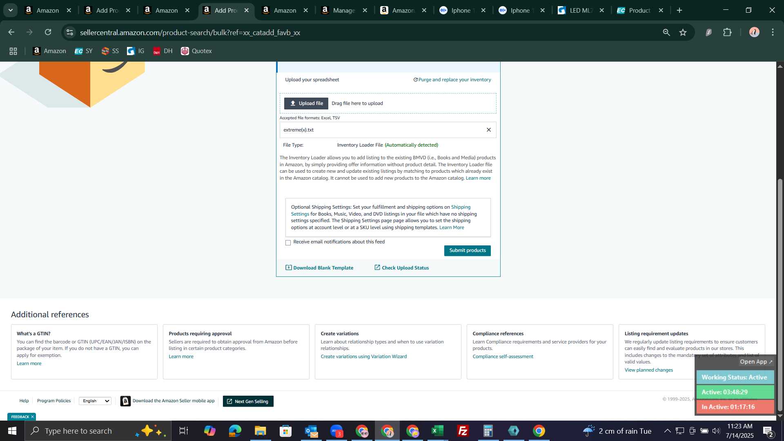Switch to the LED ML7 tab
784x441 pixels.
(580, 10)
